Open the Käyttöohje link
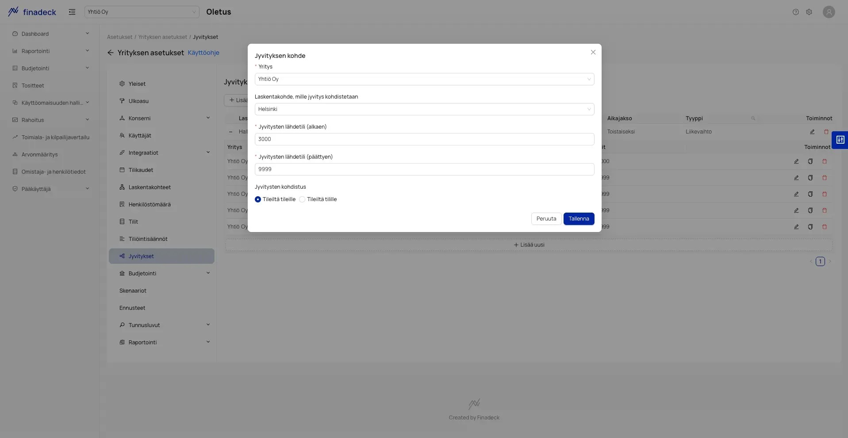This screenshot has height=438, width=848. click(203, 53)
